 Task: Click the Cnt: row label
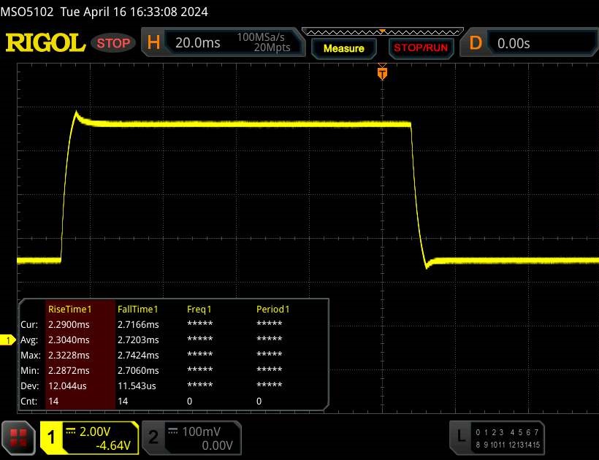coord(29,401)
